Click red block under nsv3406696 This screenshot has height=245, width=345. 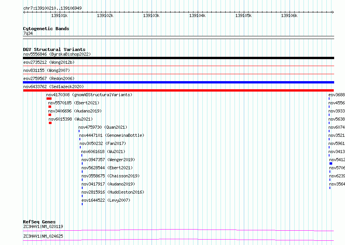pos(50,115)
